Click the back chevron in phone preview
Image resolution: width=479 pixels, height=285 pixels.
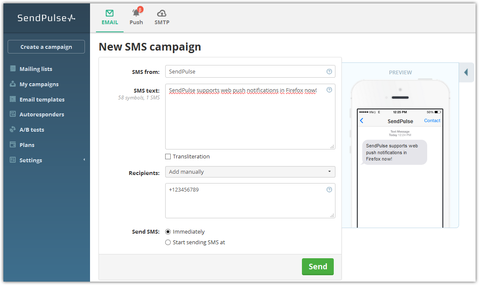coord(362,121)
